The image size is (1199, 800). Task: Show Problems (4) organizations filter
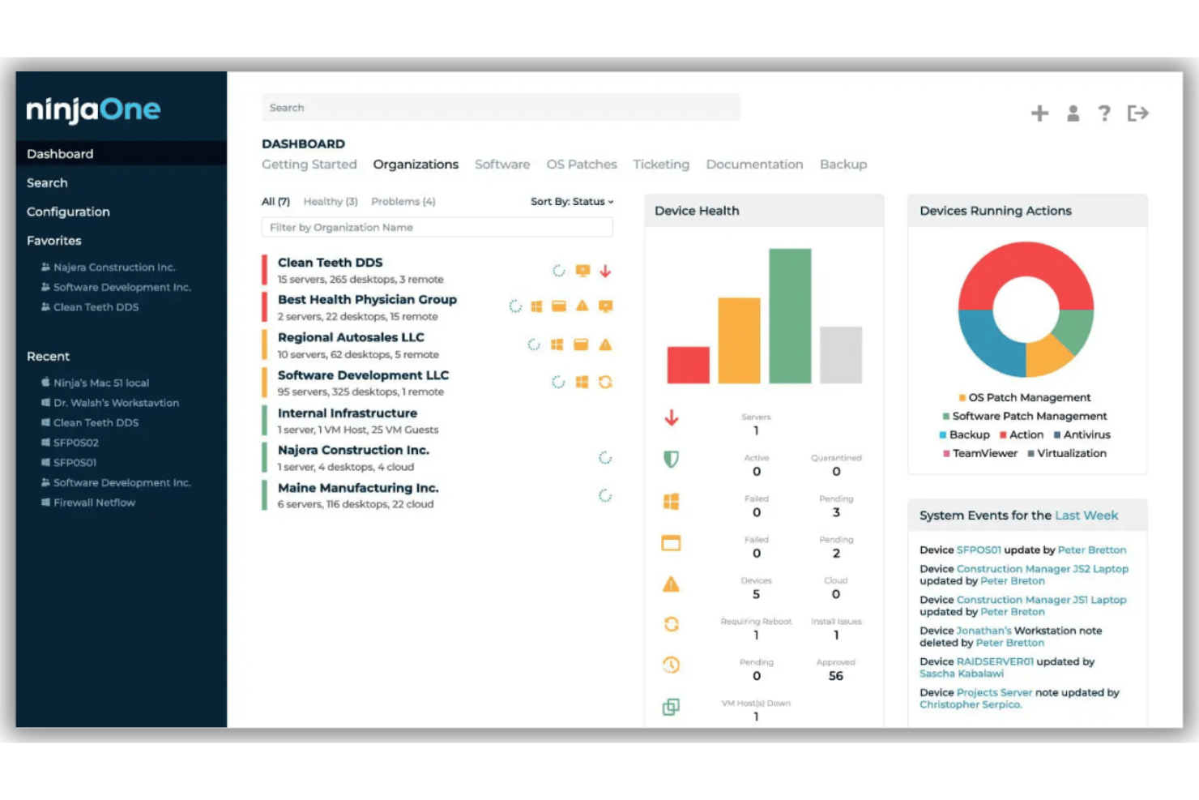[403, 202]
